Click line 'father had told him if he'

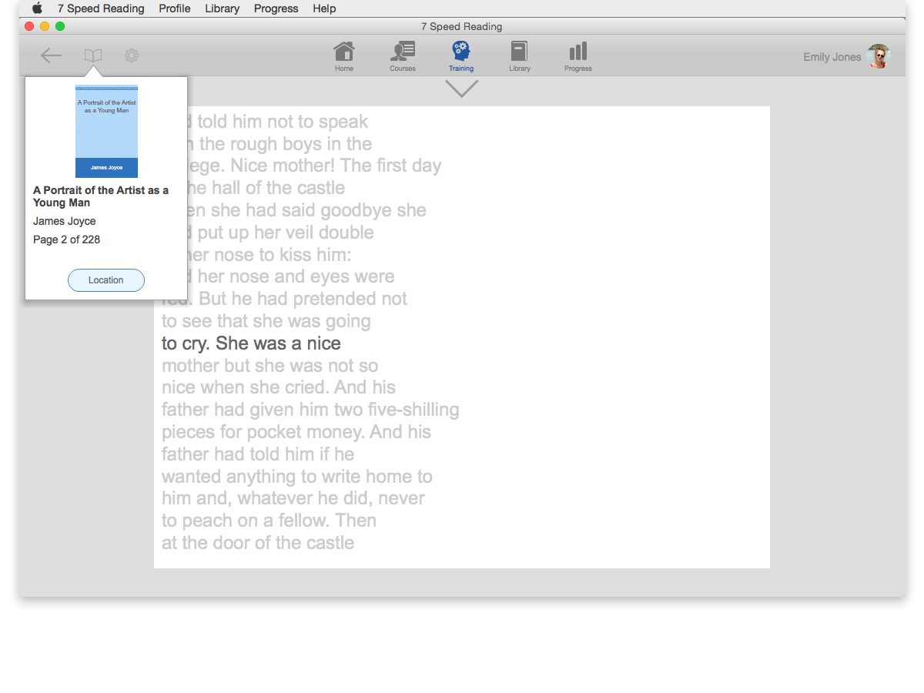[x=258, y=454]
